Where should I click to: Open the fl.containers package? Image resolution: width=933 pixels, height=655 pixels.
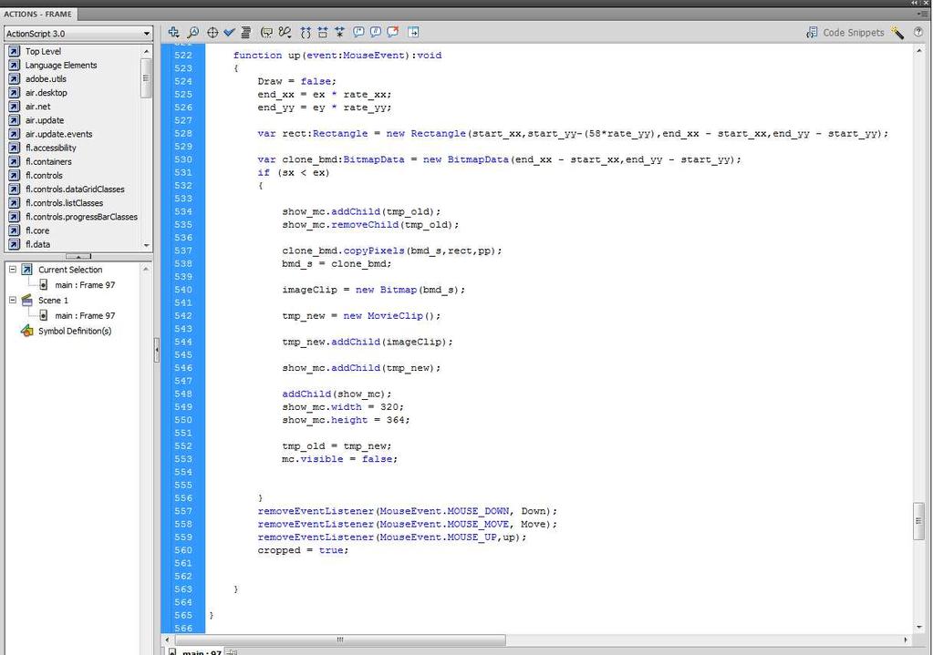48,161
